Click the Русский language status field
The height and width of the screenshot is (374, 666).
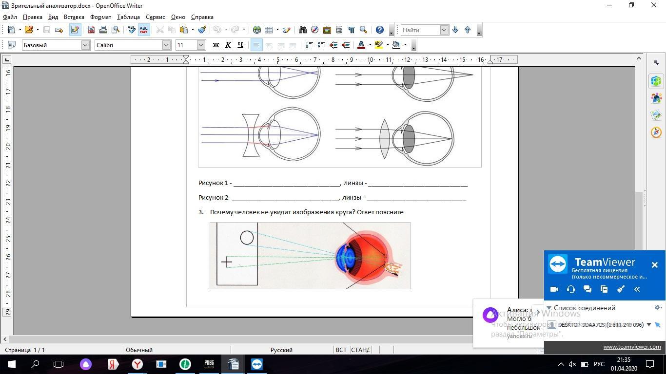[x=281, y=350]
